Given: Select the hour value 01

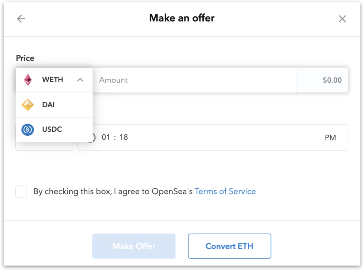Looking at the screenshot, I should [106, 137].
